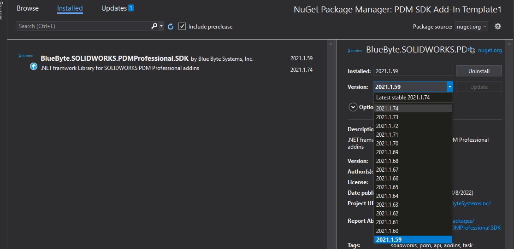Click the BlueByte logo in details panel
The width and height of the screenshot is (514, 249).
(x=354, y=50)
